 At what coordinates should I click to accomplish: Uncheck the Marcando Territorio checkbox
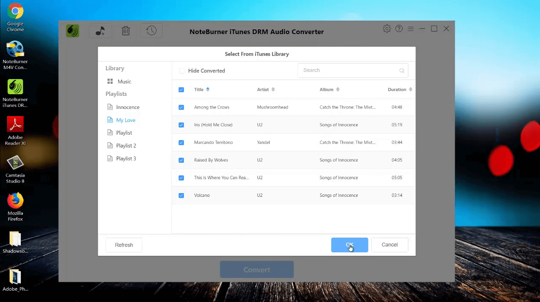pos(181,143)
